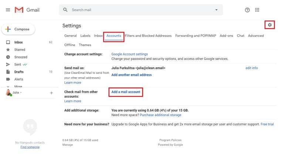This screenshot has height=159, width=281.
Task: Click the plus icon beside Julia
Action: pos(51,93)
